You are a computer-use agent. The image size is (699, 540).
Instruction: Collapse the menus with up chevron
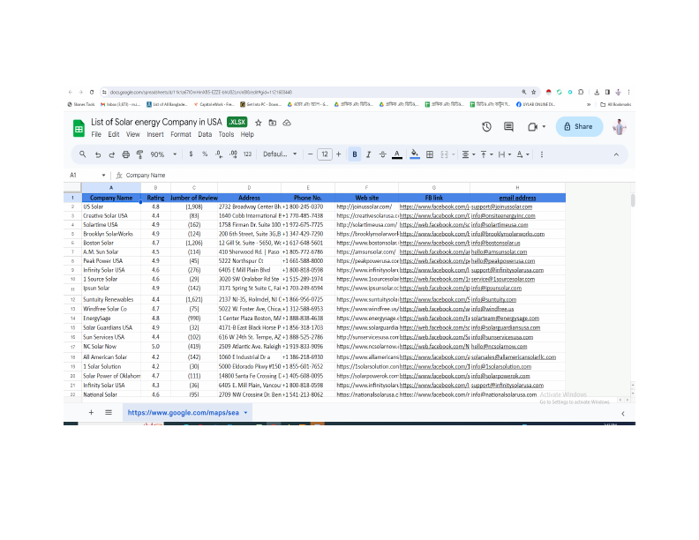[616, 154]
